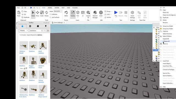Run the quick-access play arrow
Viewport: 176px width, 99px height.
point(31,8)
